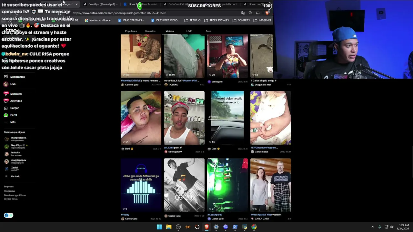Click the microphone tray icon

point(379,227)
